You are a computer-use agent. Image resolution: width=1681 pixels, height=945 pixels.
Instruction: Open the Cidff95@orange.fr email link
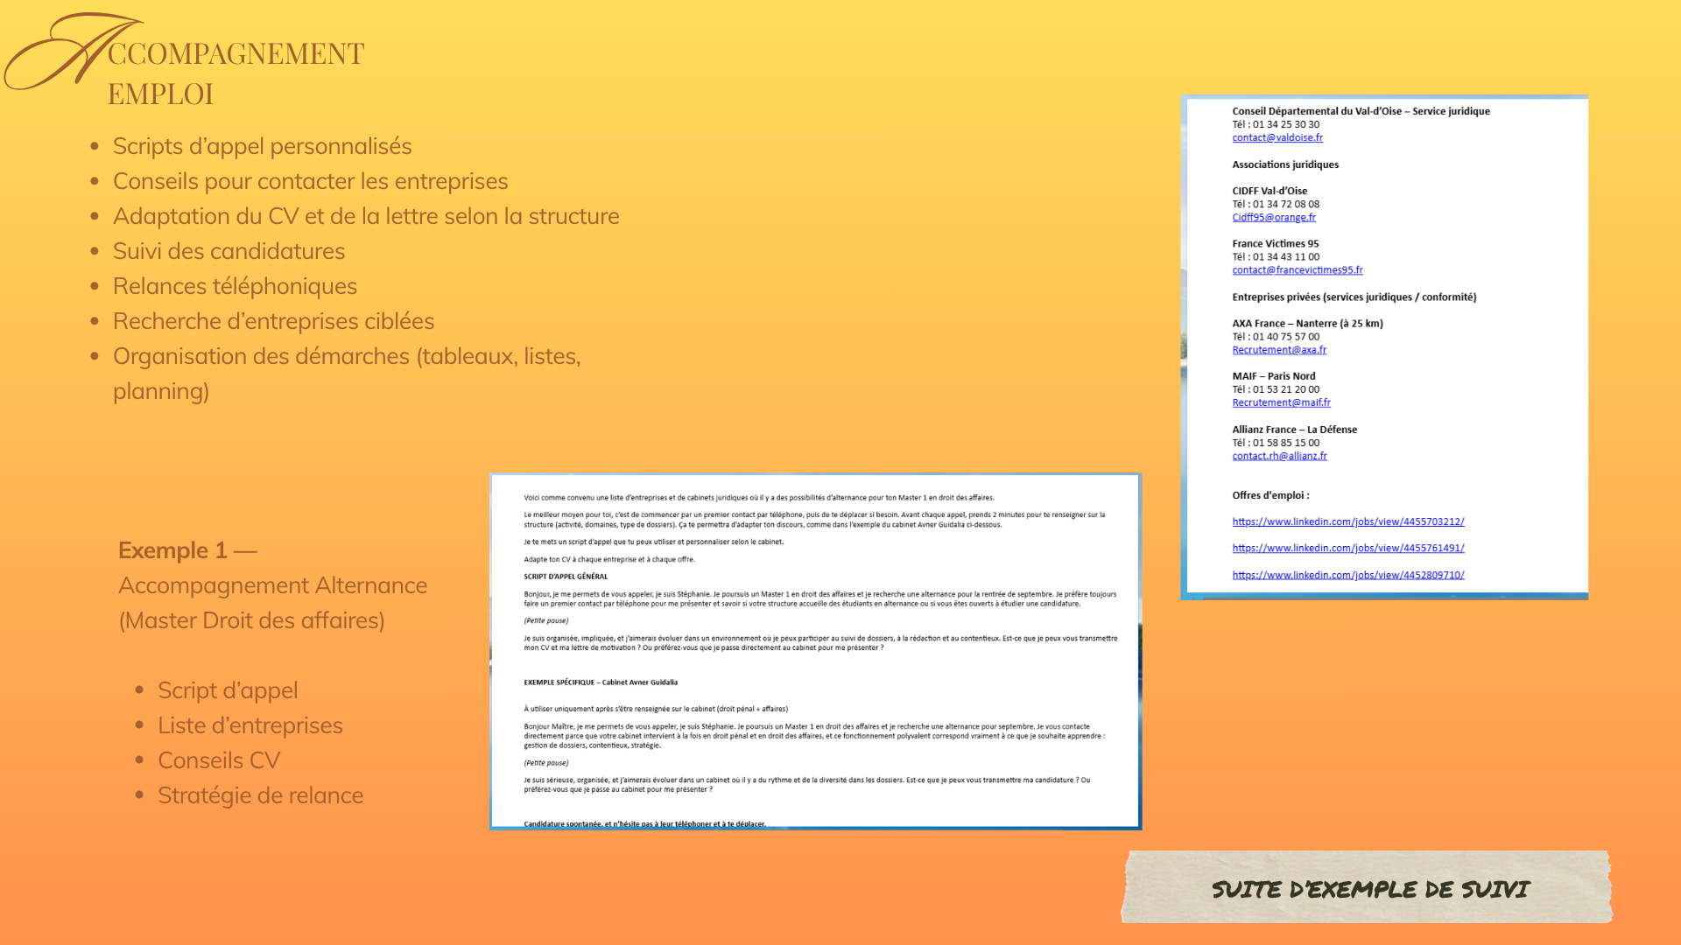(1274, 218)
